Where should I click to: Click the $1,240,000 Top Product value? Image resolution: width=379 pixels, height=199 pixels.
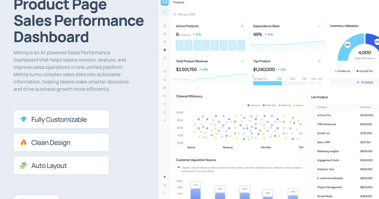coord(264,69)
